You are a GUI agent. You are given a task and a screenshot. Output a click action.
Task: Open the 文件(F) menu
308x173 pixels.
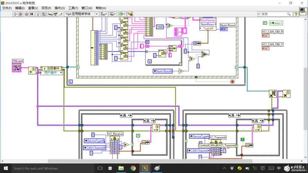pyautogui.click(x=7, y=8)
